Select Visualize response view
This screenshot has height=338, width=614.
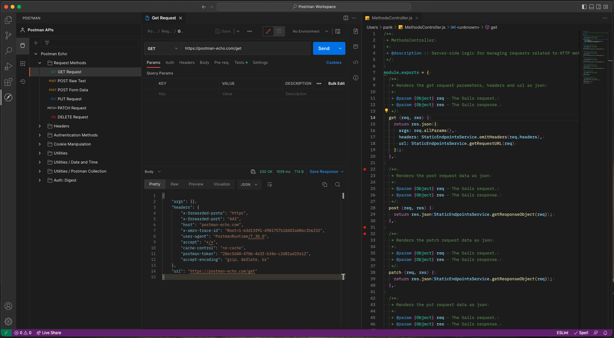tap(222, 184)
